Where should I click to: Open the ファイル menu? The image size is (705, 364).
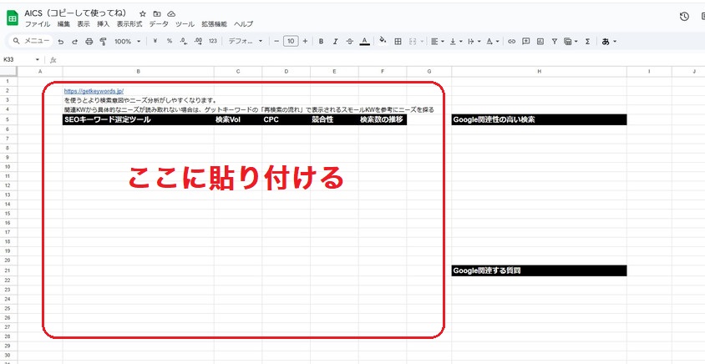[x=37, y=24]
